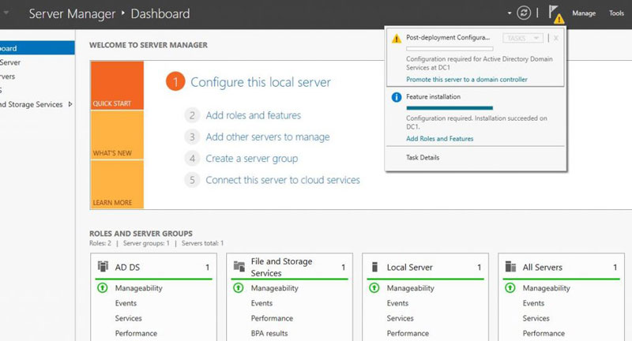Viewport: 632px width, 341px height.
Task: Click the Local Server tile icon
Action: (x=374, y=267)
